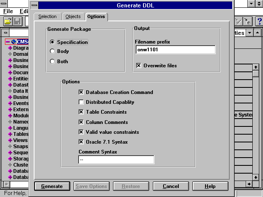Click the question mark help icon
Screen dimensions: 263x197
[x=258, y=21]
